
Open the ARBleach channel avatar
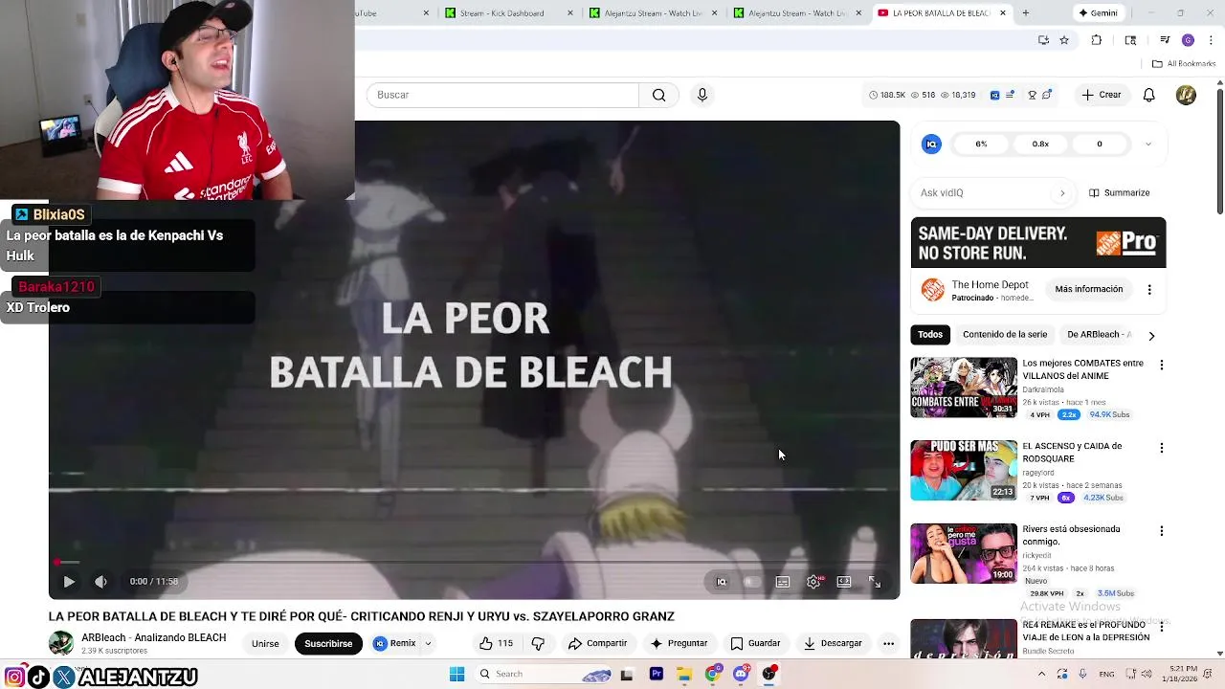[x=61, y=643]
